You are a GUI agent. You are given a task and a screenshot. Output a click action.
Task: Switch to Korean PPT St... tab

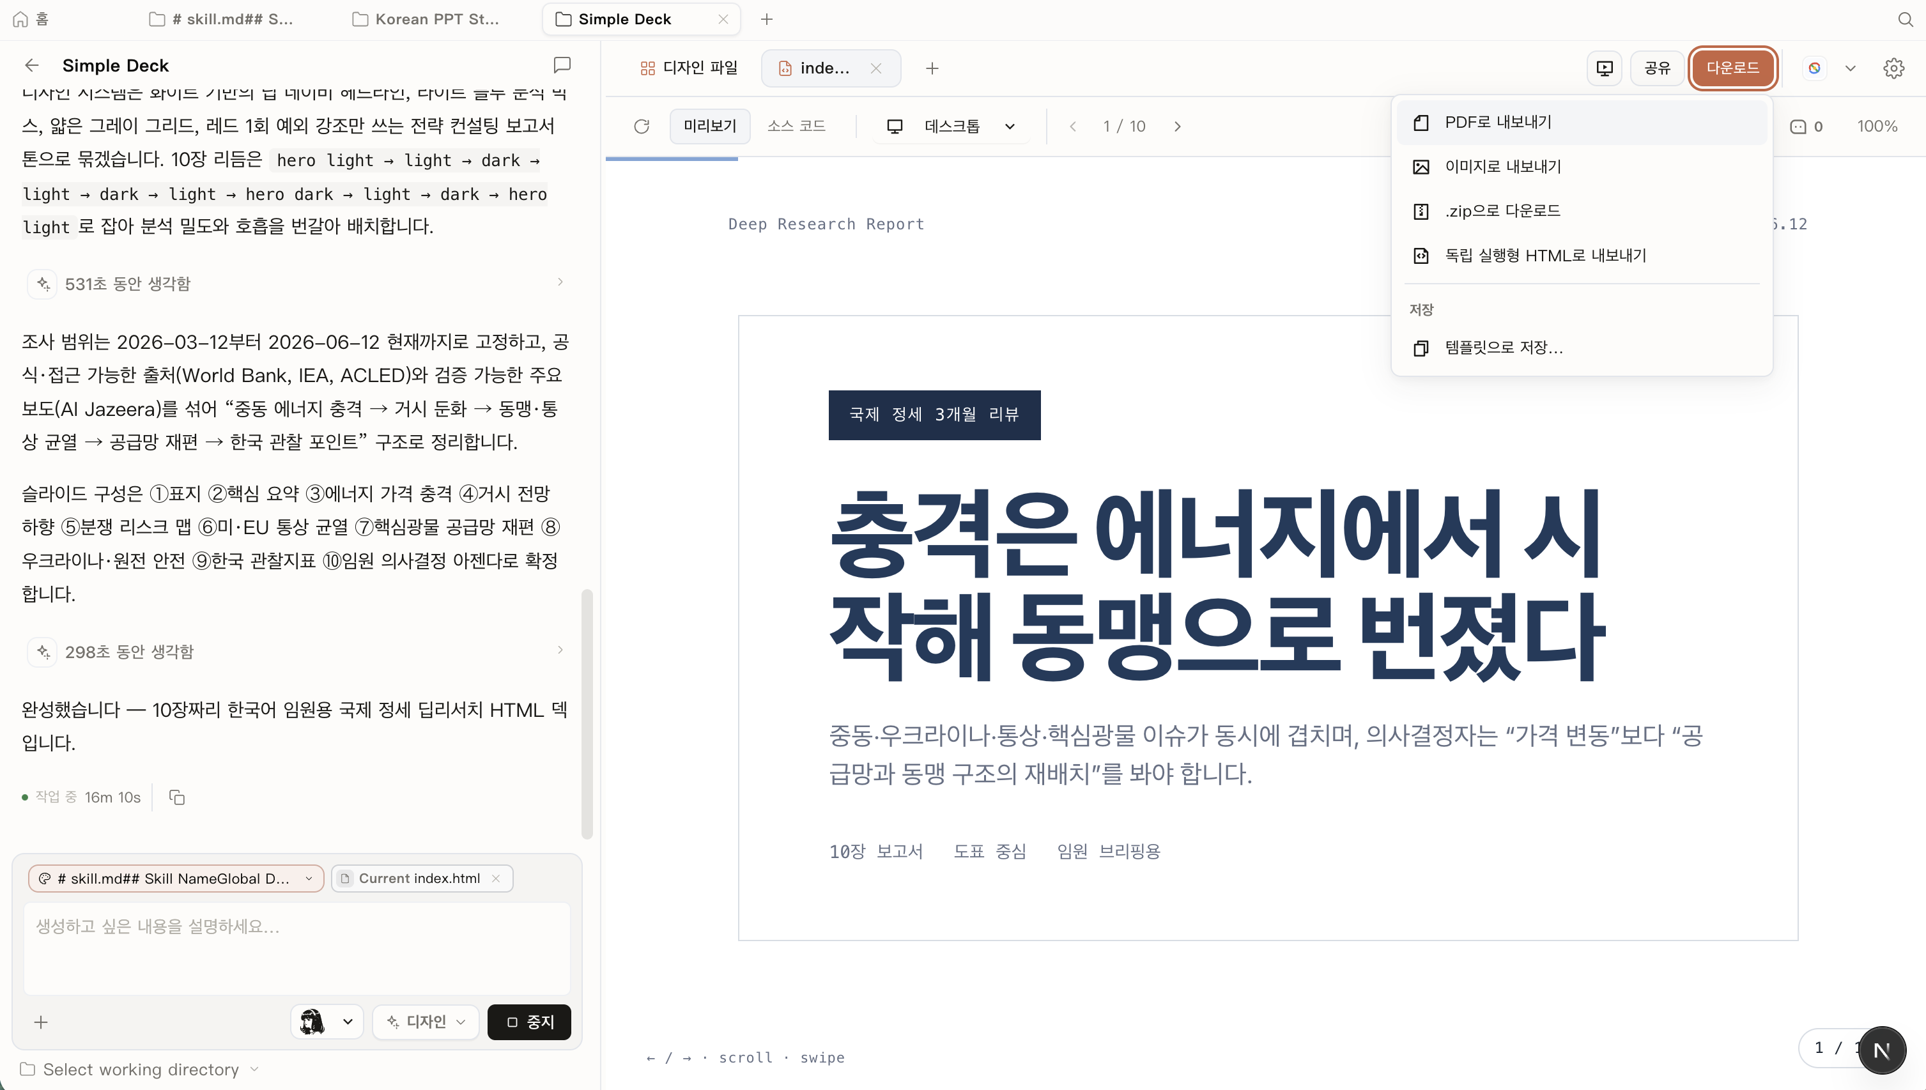(425, 19)
